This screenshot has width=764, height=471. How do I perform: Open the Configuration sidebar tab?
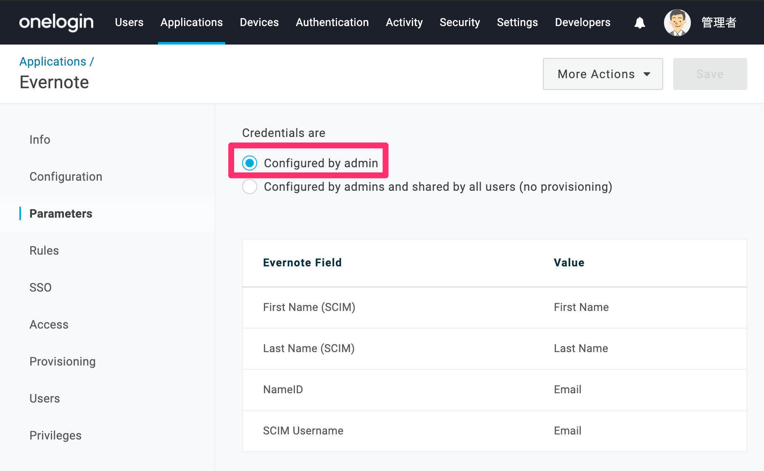(x=66, y=176)
